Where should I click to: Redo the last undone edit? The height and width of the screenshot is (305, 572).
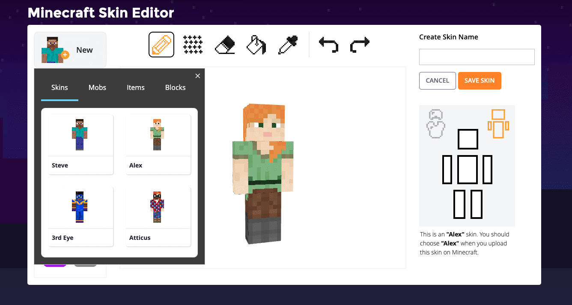pos(360,45)
